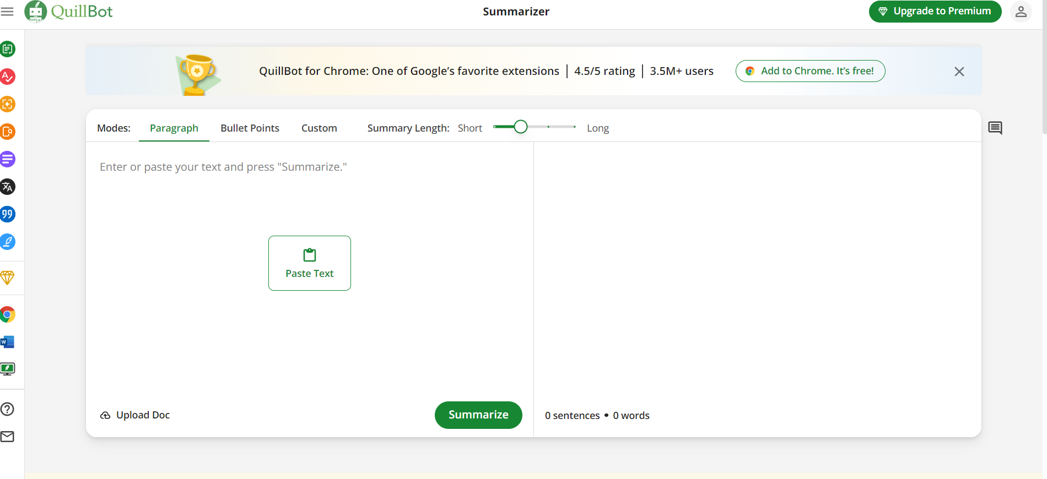Viewport: 1047px width, 479px height.
Task: Select the Paragraph mode tab
Action: [x=174, y=128]
